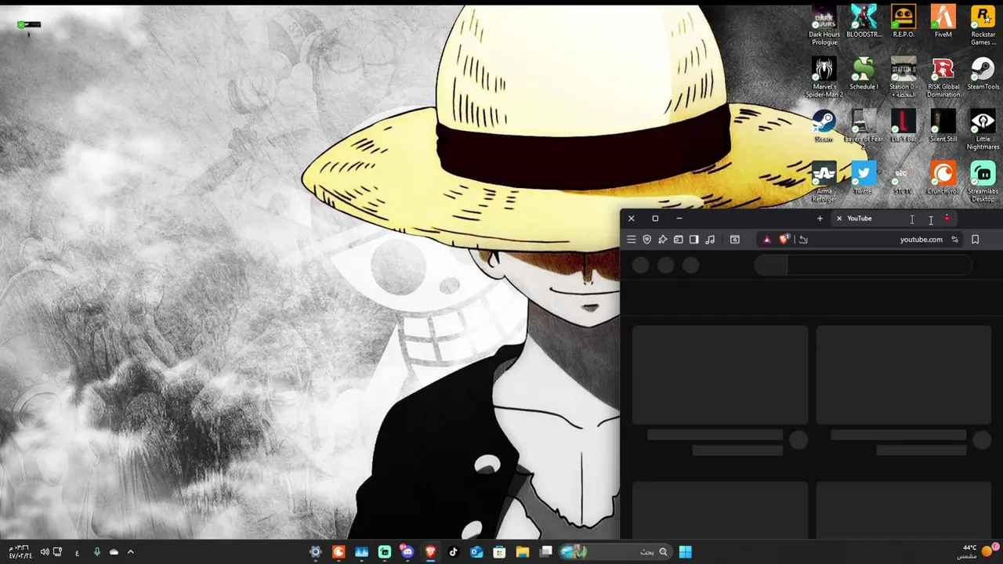Select the Rockstar Games launcher icon
Image resolution: width=1003 pixels, height=564 pixels.
(x=983, y=26)
